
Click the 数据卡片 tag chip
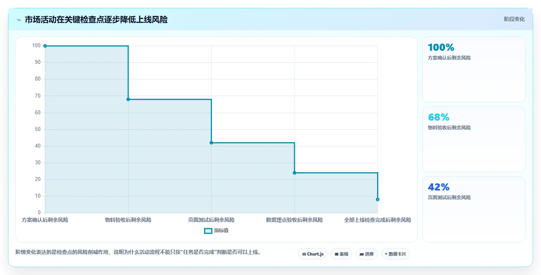pyautogui.click(x=395, y=254)
